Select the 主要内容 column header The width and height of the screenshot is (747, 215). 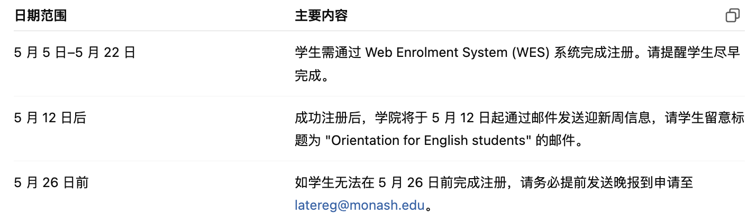[321, 16]
